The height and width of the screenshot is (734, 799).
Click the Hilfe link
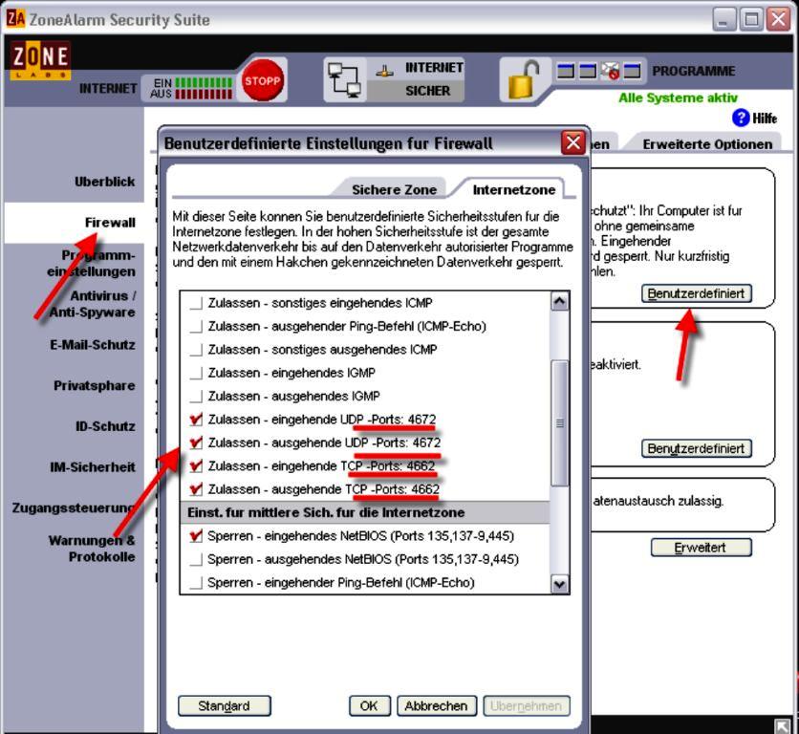[765, 119]
